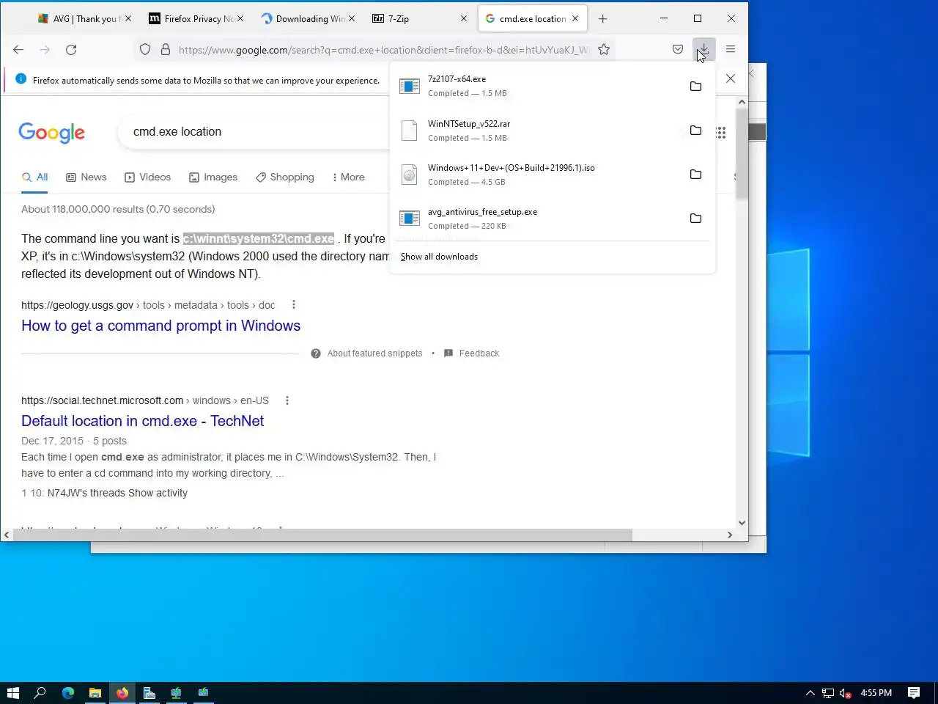Open taskbar search magnifier

coord(40,692)
